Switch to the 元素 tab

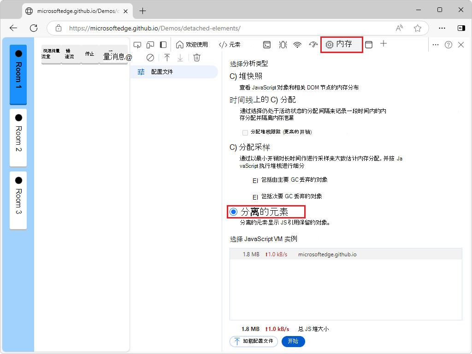230,45
